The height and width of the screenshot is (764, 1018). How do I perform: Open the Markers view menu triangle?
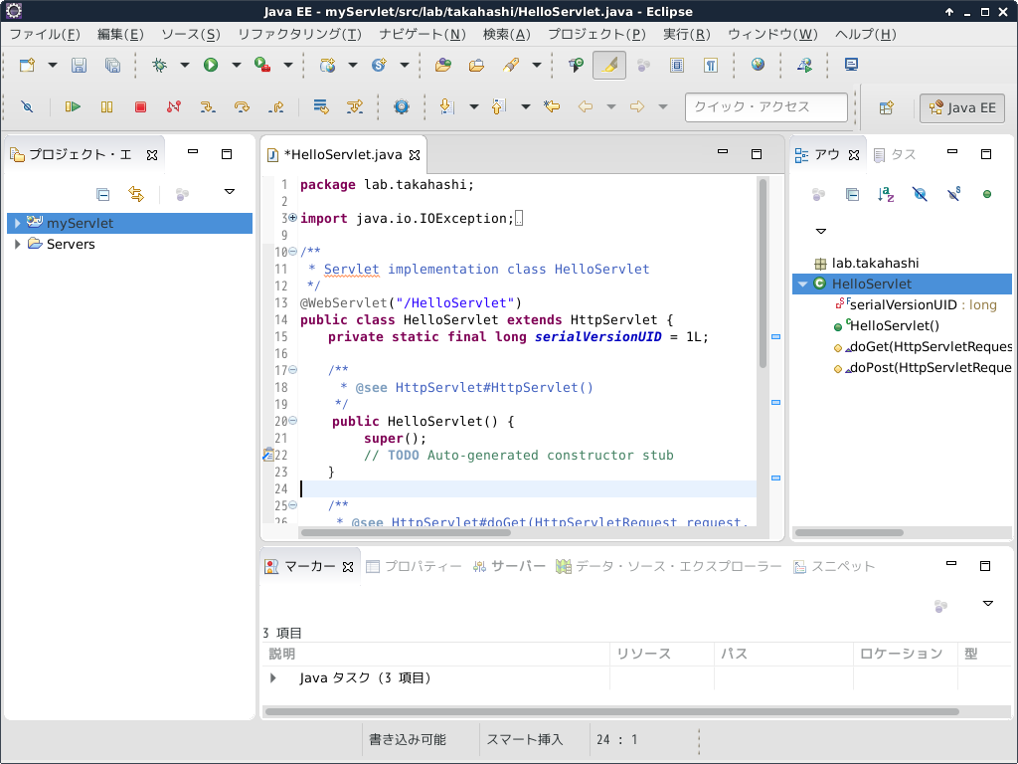pyautogui.click(x=987, y=604)
